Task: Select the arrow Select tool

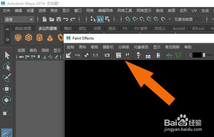Action: pos(7,55)
